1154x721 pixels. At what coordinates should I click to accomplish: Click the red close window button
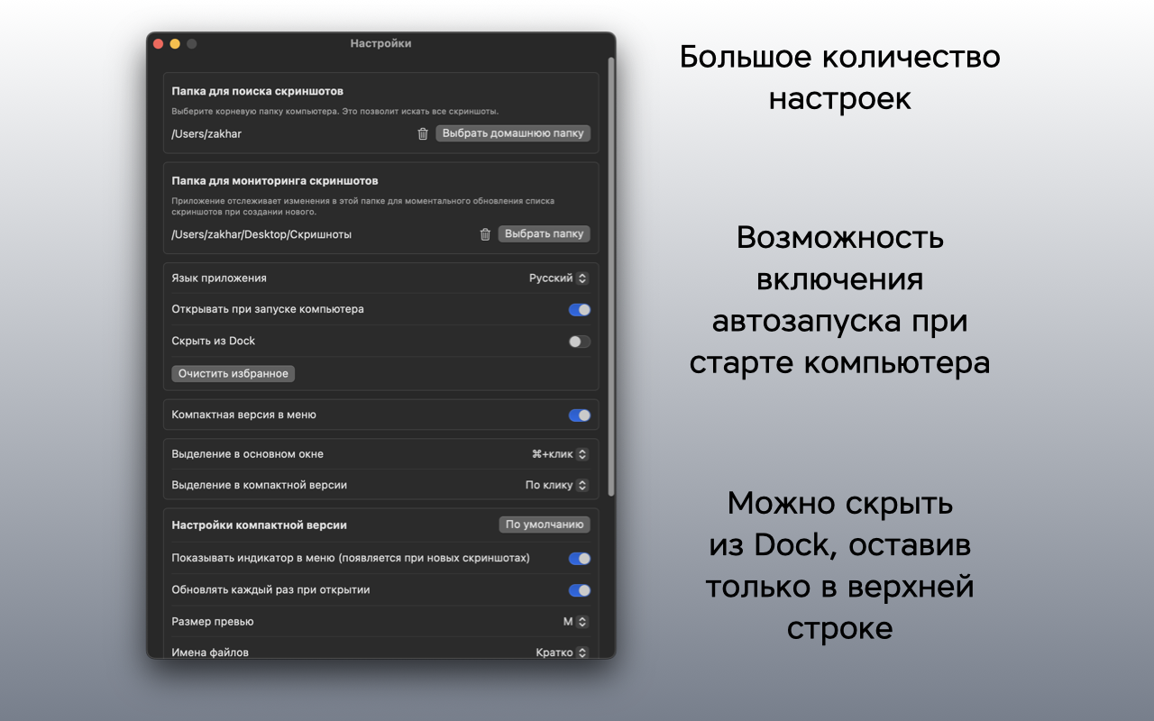pos(159,43)
